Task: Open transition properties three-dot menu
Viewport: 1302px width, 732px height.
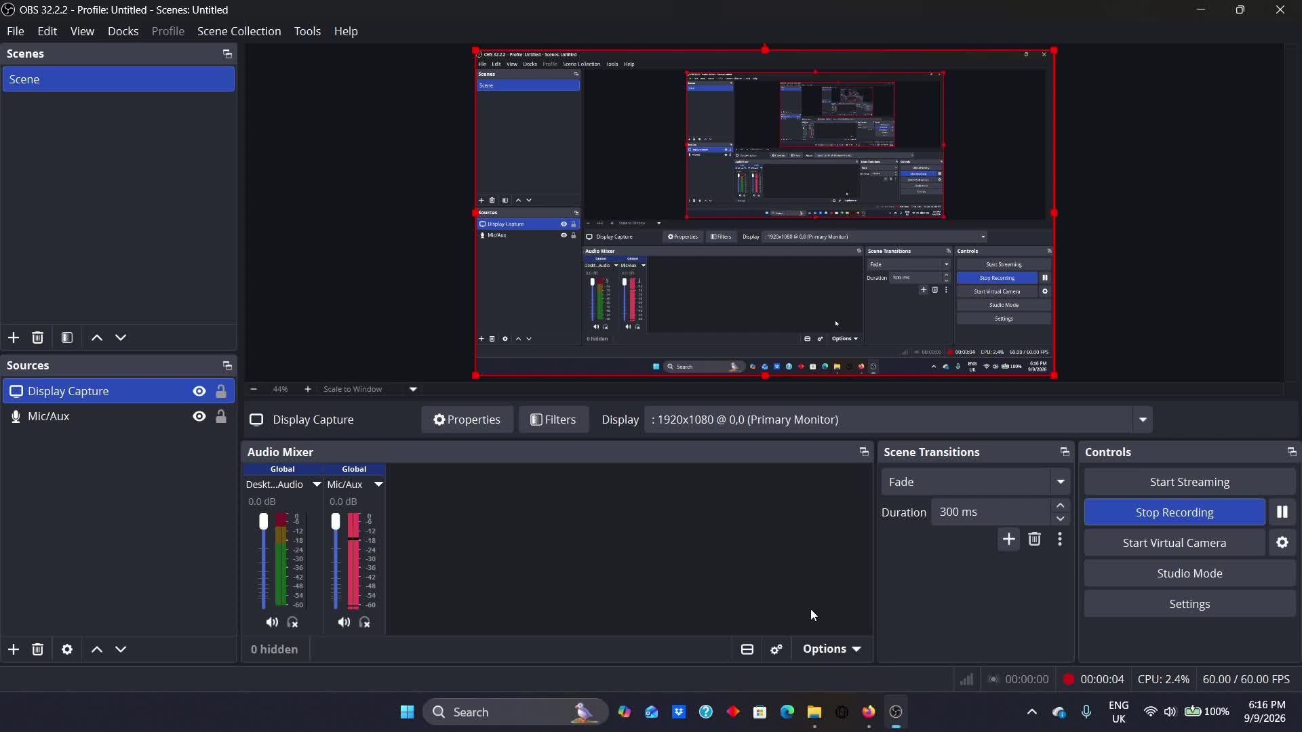Action: [x=1060, y=540]
